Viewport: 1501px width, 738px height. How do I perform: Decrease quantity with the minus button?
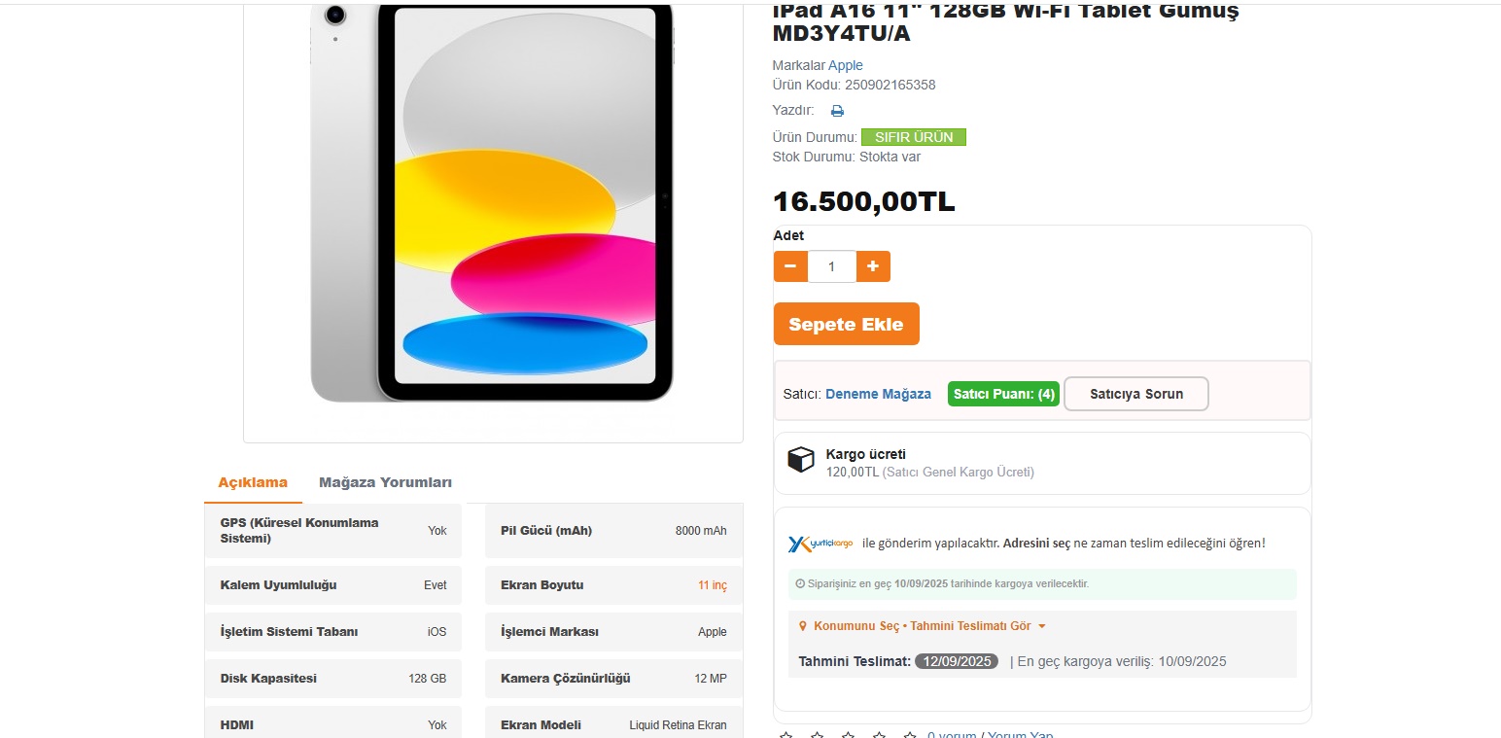tap(790, 266)
